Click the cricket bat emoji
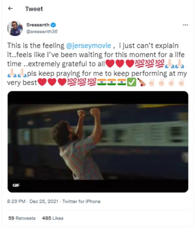Viewport: 196px width, 228px height. 142,83
